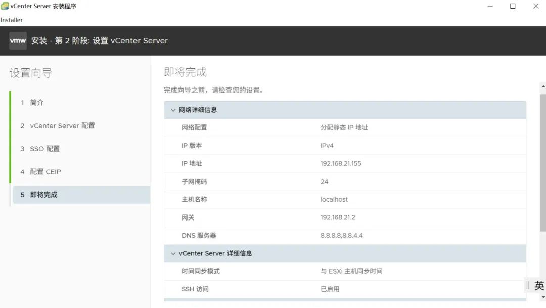Select step 5 即将完成
Screen dimensions: 546x308
[x=81, y=195]
